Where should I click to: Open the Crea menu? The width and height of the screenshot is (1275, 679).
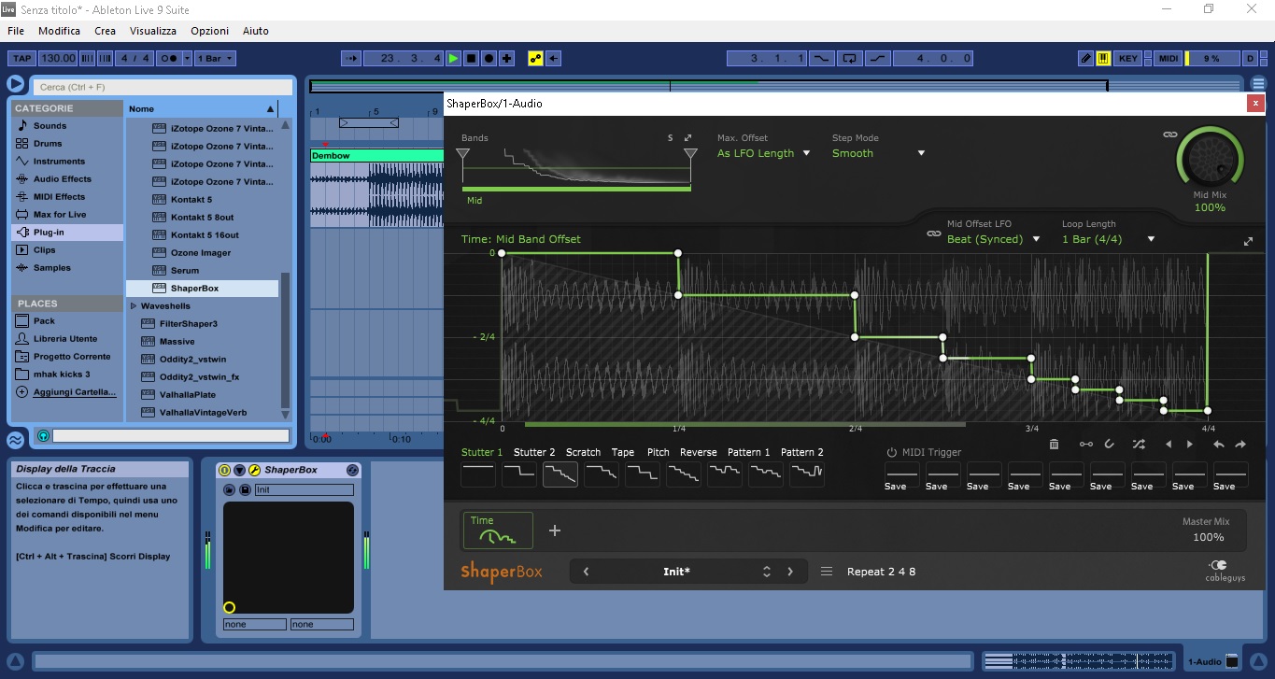(x=105, y=31)
